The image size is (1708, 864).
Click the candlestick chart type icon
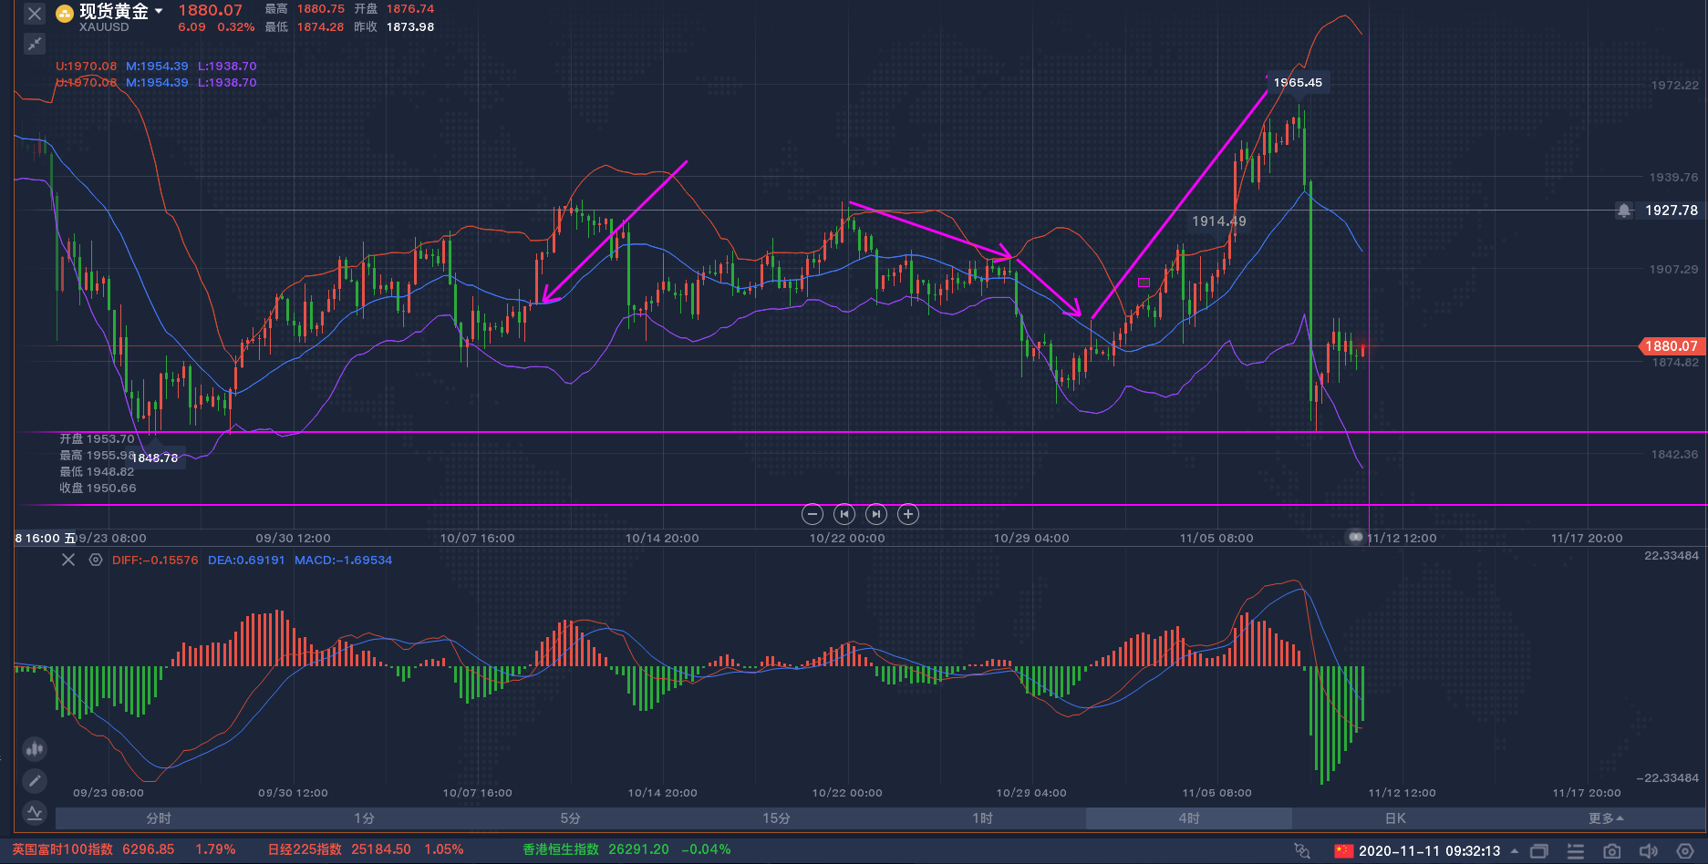click(35, 749)
